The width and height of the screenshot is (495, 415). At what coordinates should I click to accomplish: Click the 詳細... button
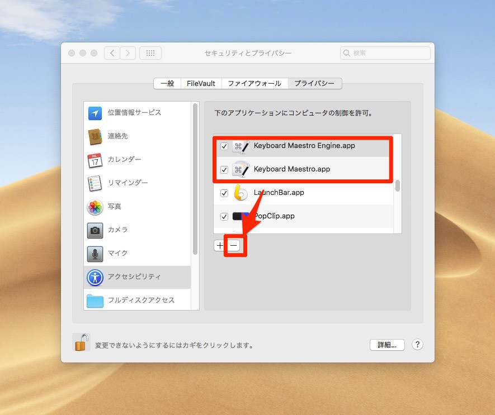click(387, 345)
